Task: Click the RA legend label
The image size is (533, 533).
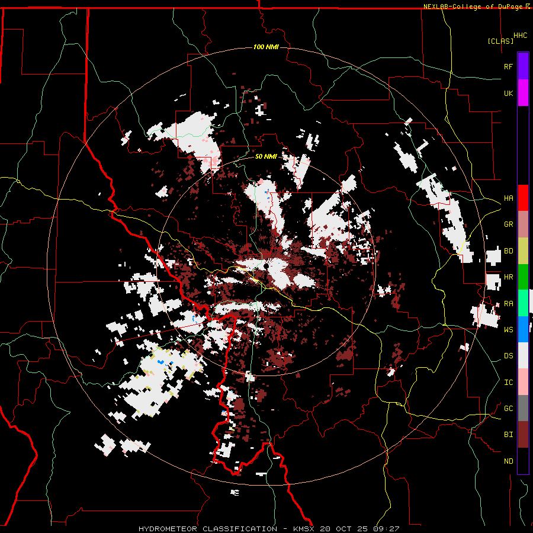Action: point(508,304)
